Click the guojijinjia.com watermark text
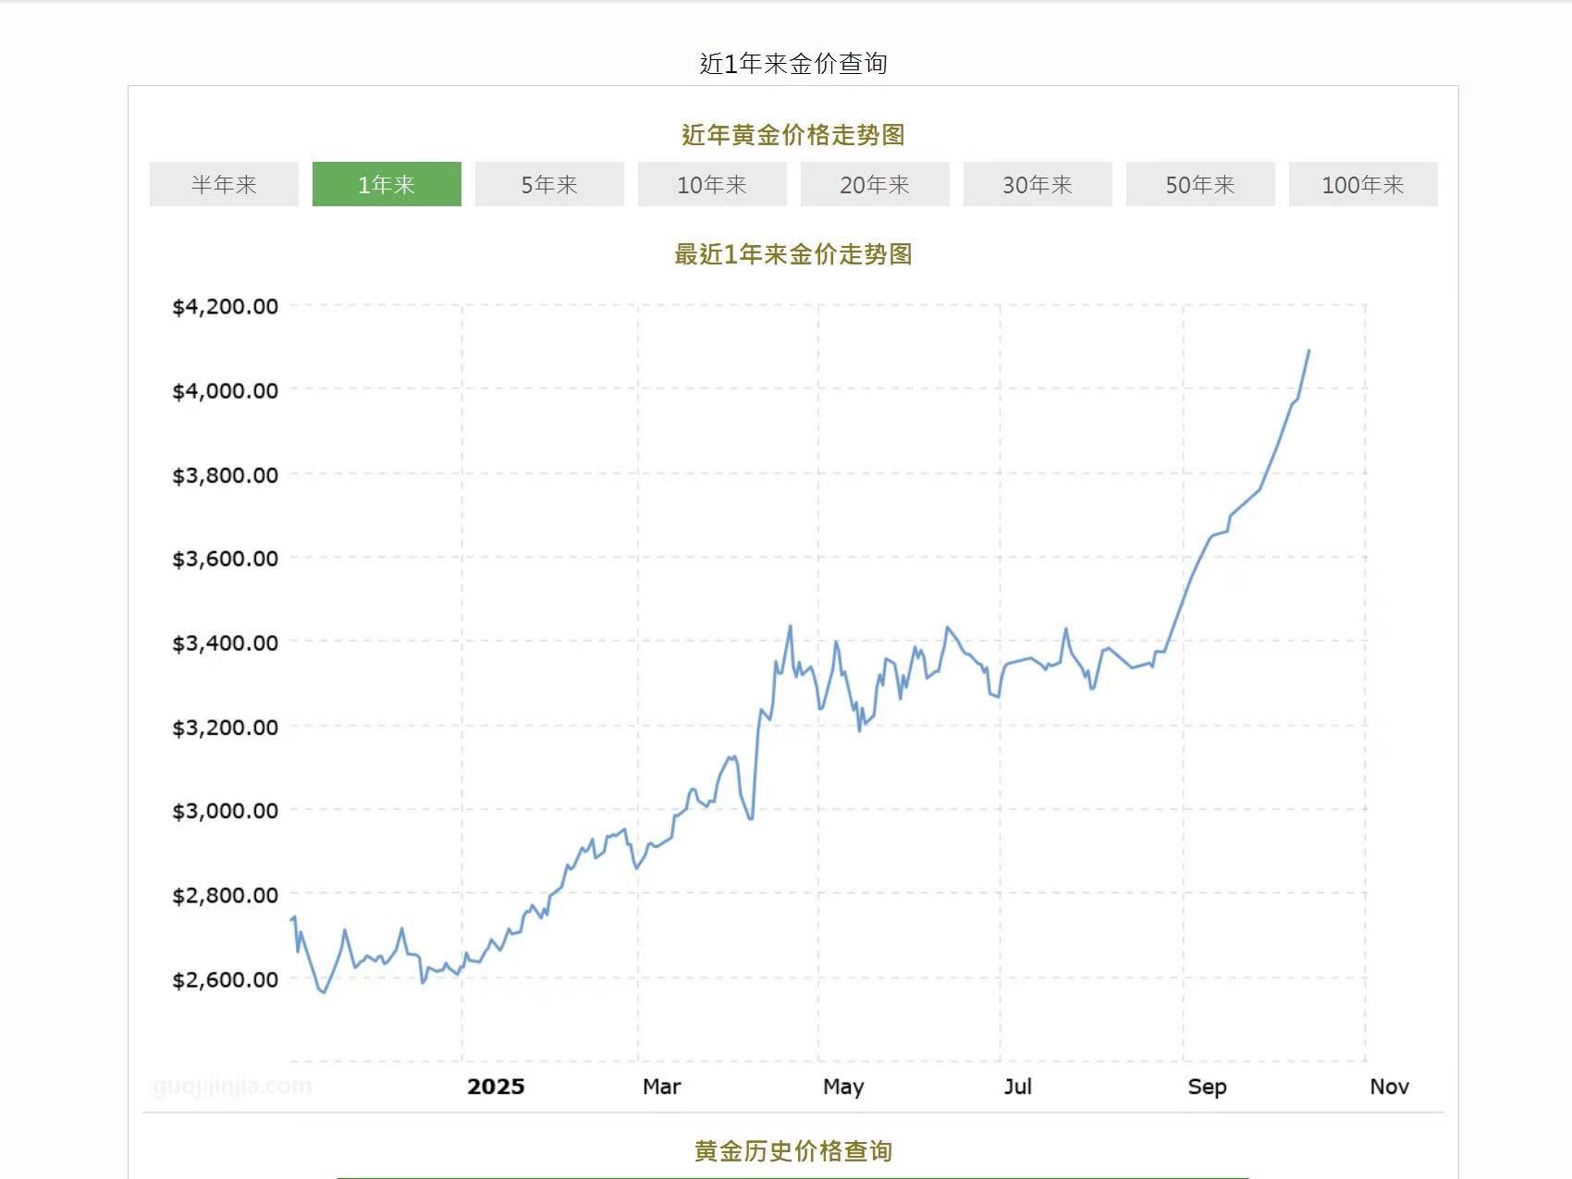Image resolution: width=1572 pixels, height=1179 pixels. tap(232, 1086)
